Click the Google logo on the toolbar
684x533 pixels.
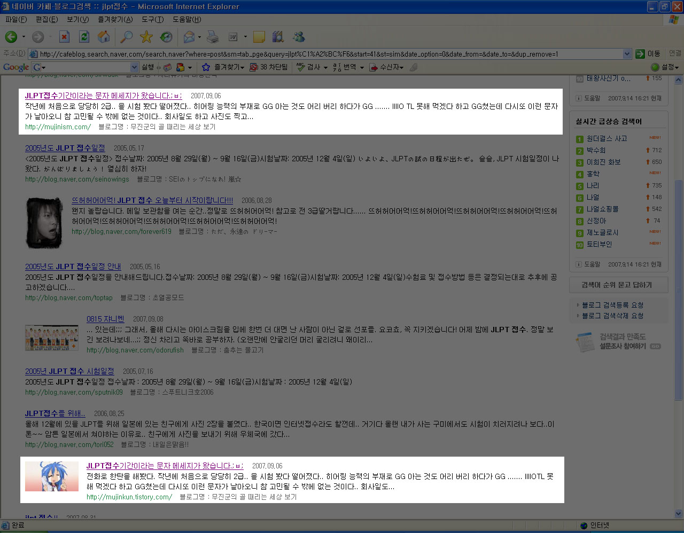coord(15,67)
